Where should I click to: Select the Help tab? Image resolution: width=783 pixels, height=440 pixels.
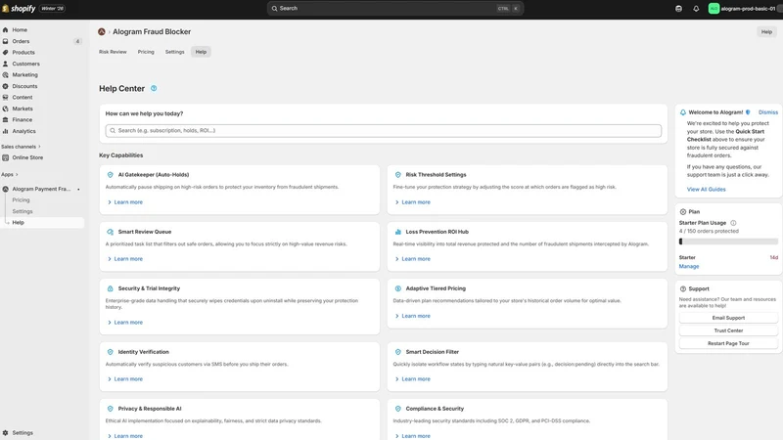[x=201, y=52]
